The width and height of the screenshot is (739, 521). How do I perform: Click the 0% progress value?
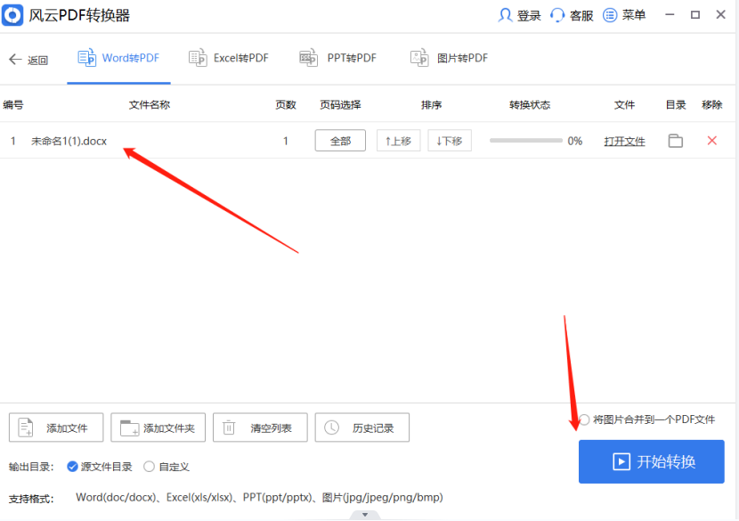pos(574,141)
